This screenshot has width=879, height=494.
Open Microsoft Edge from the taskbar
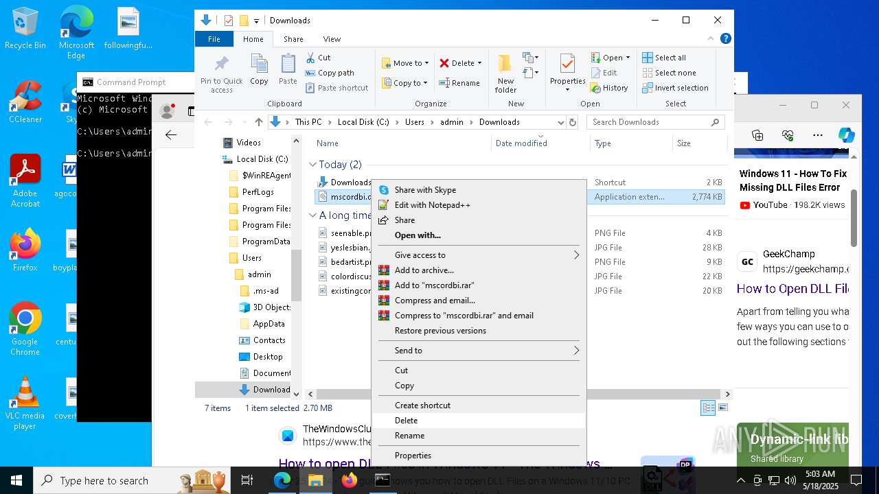pos(282,480)
